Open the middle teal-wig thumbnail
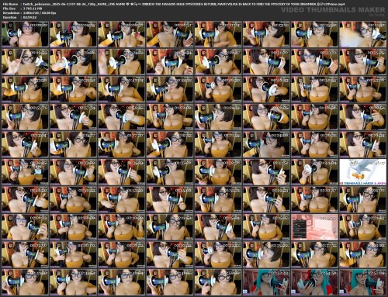This screenshot has width=388, height=297. pos(314,282)
